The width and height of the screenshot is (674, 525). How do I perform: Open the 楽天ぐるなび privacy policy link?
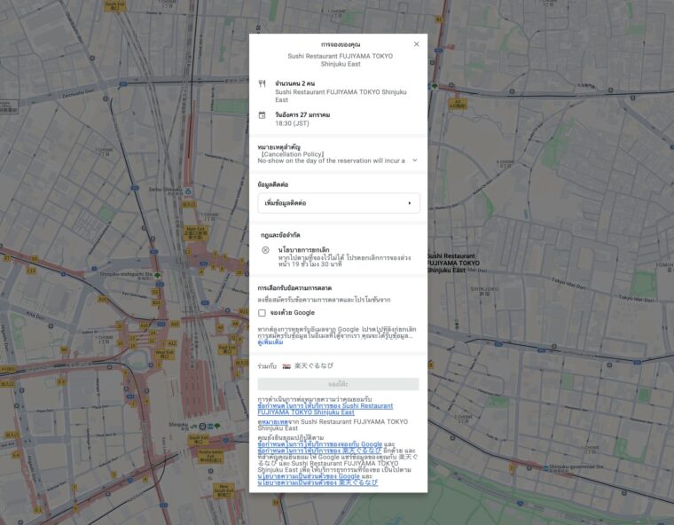[317, 482]
